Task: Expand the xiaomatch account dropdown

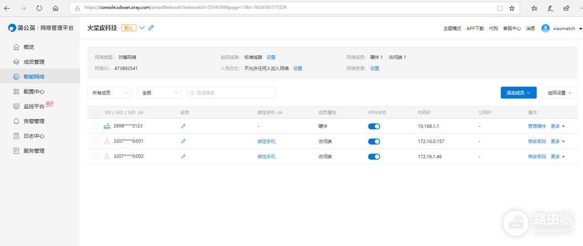Action: pos(580,28)
